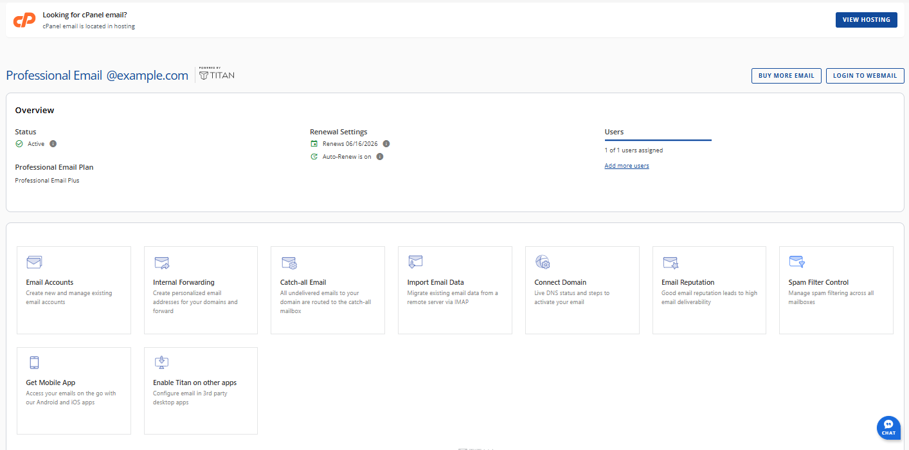Click the Email Reputation icon

point(670,262)
